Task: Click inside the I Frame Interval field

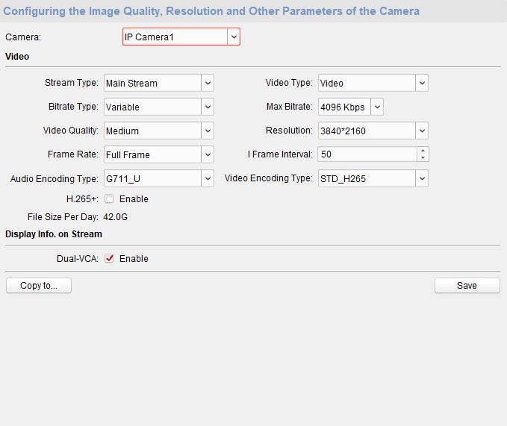Action: (x=366, y=154)
